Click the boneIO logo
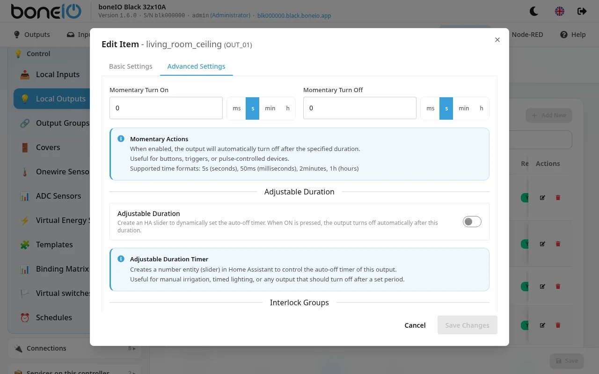This screenshot has height=374, width=599. pyautogui.click(x=46, y=11)
